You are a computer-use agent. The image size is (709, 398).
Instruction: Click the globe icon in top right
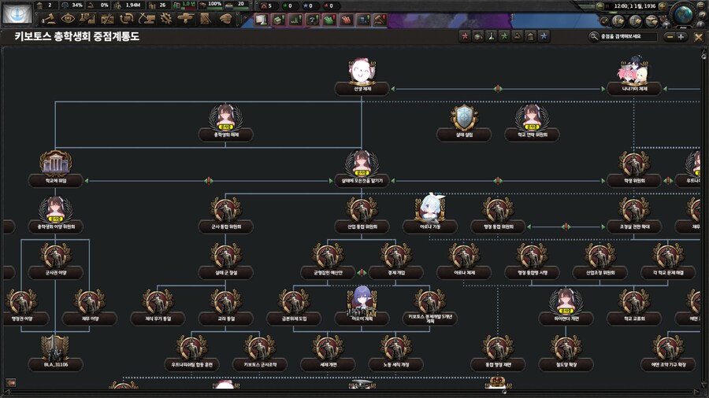(683, 14)
